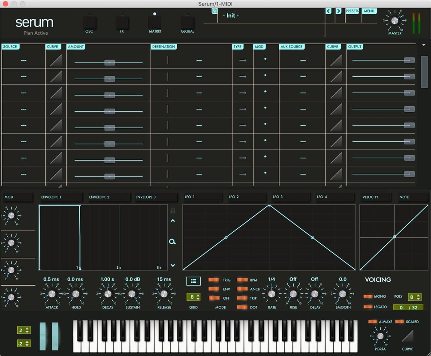Click the Sustain knob
This screenshot has height=356, width=431.
(132, 294)
